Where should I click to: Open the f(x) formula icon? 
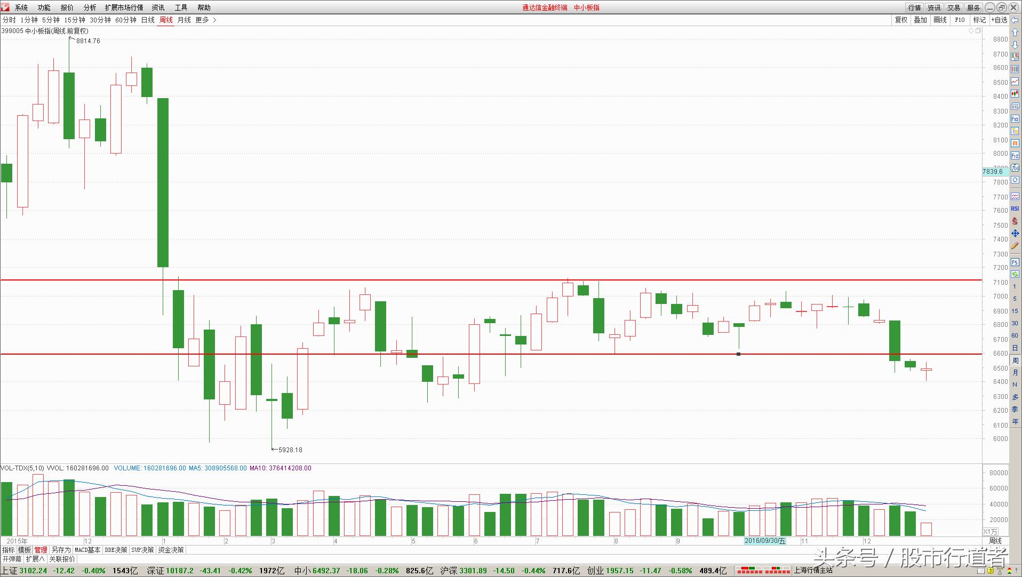pos(1015,168)
